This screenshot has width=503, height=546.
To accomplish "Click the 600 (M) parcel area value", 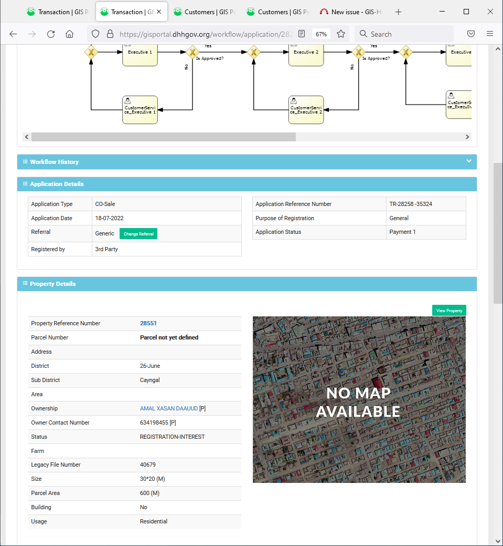I will click(149, 493).
